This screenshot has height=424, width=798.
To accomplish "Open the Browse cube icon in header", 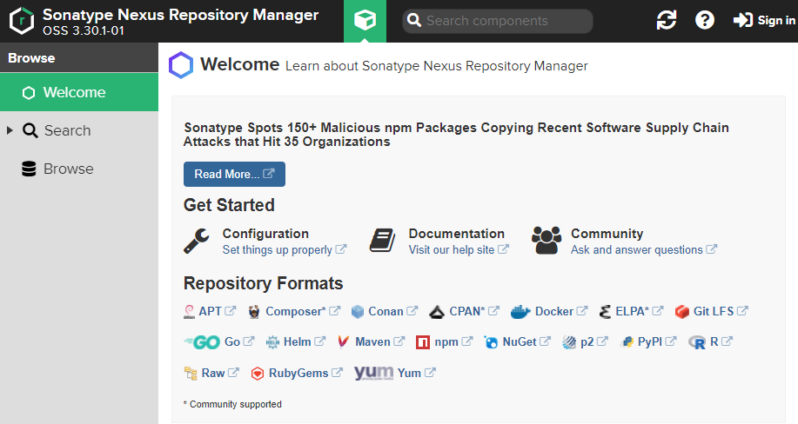I will click(365, 21).
